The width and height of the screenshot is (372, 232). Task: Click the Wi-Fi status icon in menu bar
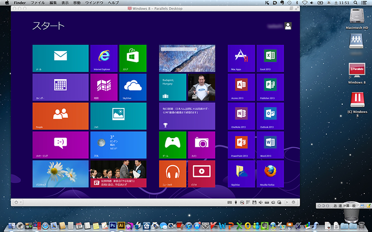pos(305,3)
